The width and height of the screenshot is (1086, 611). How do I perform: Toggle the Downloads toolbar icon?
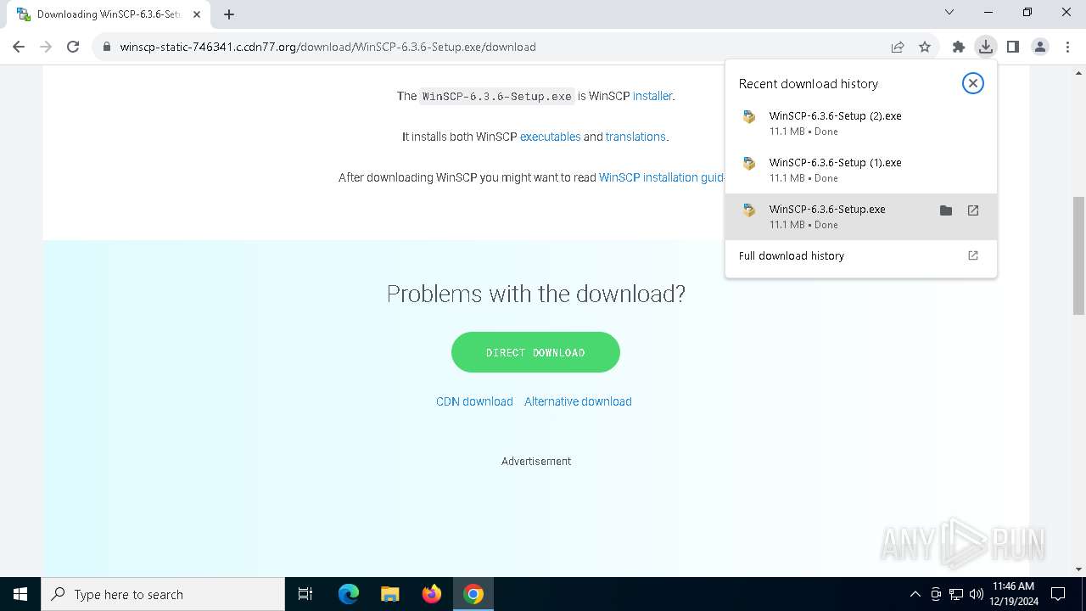986,47
